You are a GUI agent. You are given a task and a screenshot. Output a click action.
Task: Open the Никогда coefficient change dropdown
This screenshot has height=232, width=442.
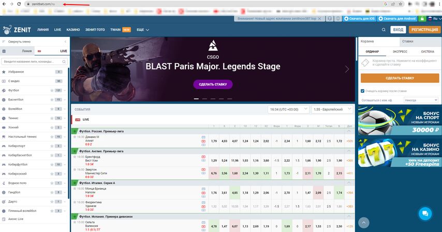point(421,100)
